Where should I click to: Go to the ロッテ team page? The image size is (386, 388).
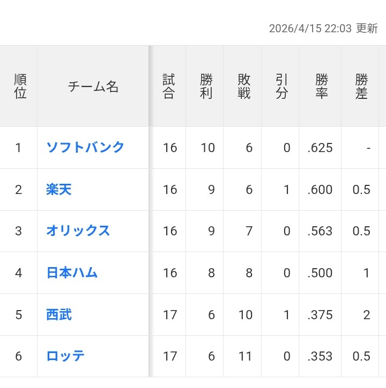coord(65,356)
